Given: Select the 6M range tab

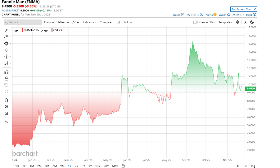Looking at the screenshot, I should [x=55, y=166].
